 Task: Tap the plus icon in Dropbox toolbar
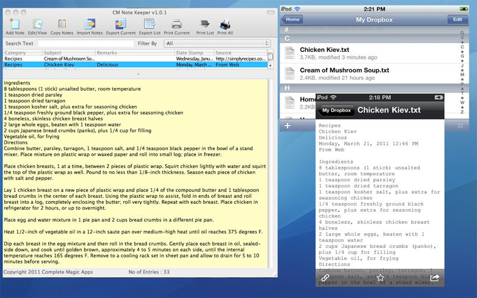(x=287, y=126)
